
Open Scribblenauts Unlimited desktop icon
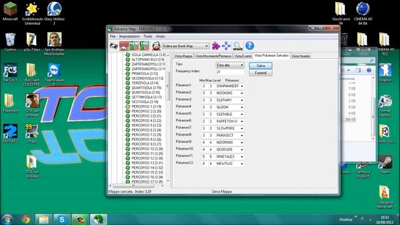[x=32, y=13]
